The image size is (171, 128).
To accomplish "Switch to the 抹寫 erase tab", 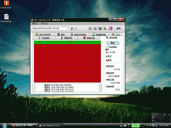I will [x=61, y=35].
